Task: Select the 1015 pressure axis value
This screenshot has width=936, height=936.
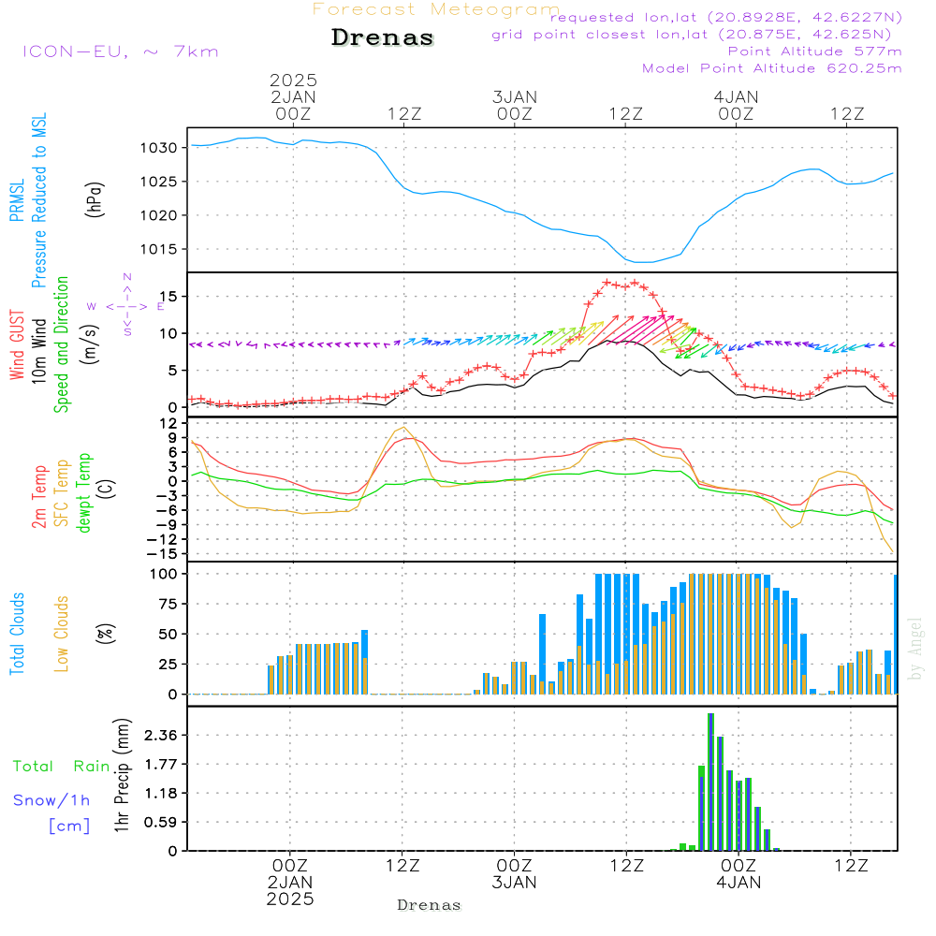Action: (159, 249)
